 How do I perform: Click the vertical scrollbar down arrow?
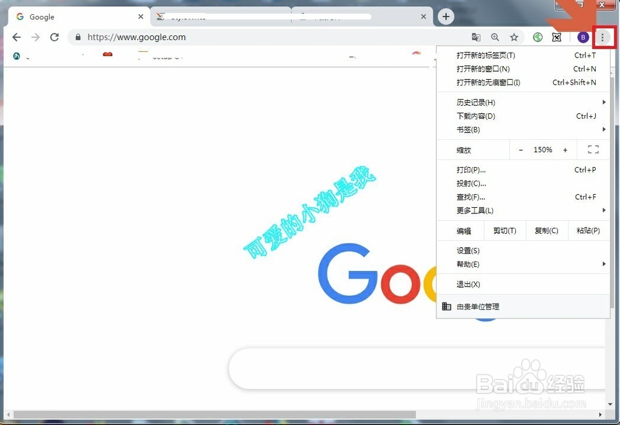point(610,405)
